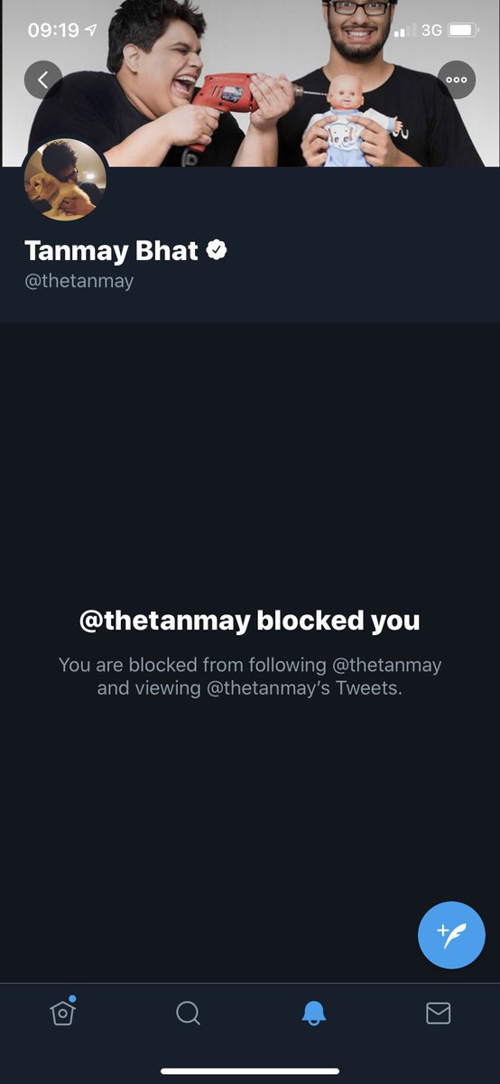500x1084 pixels.
Task: Open the three-dot more options menu
Action: coord(456,80)
